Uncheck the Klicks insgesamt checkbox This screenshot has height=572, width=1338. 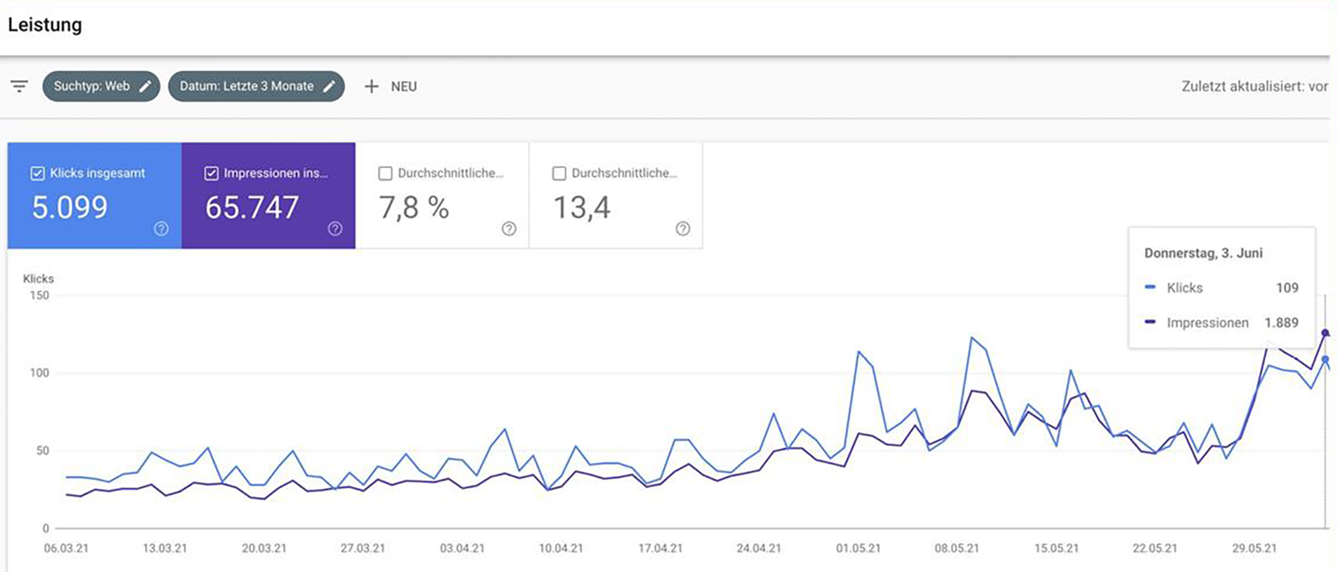pos(38,173)
